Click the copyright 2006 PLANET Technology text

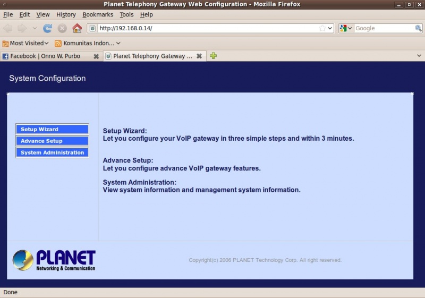tap(265, 260)
